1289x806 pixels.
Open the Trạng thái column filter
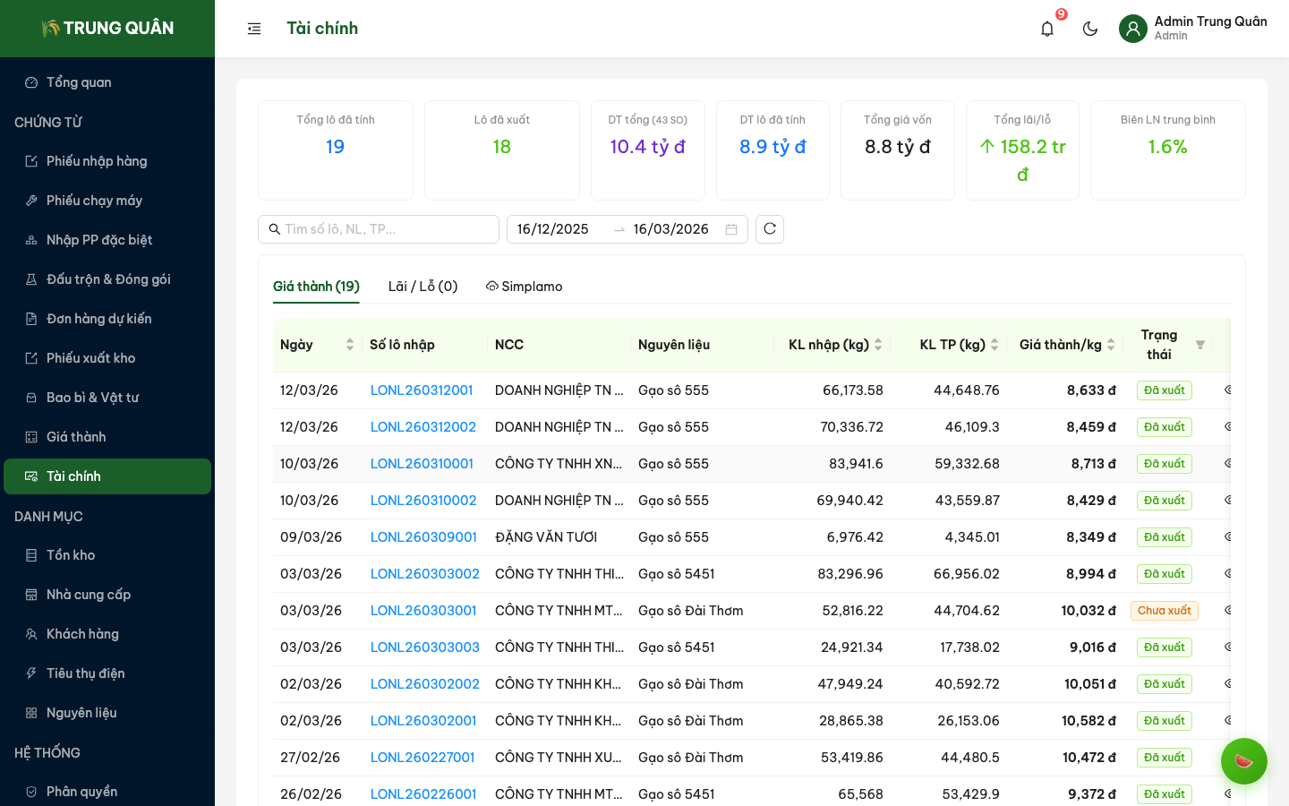(x=1200, y=345)
